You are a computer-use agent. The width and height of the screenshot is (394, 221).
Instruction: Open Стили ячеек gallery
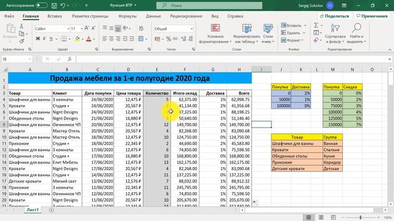pos(268,34)
